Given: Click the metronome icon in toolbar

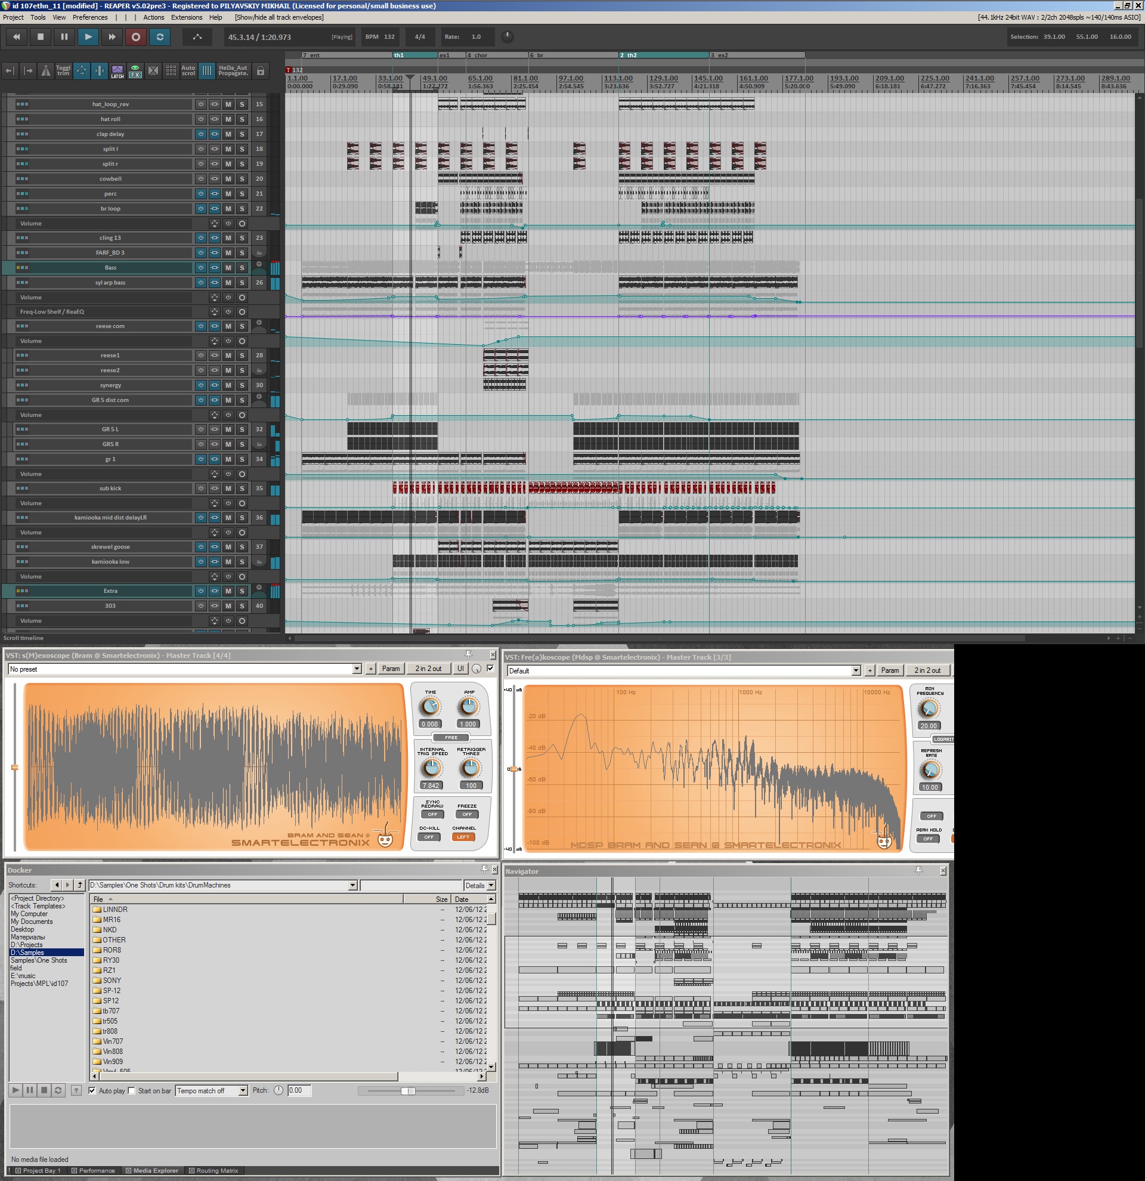Looking at the screenshot, I should 45,70.
